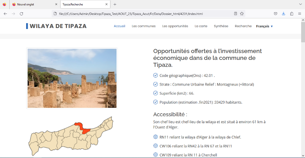Open the Firefox downloads panel
Image resolution: width=305 pixels, height=158 pixels.
pyautogui.click(x=283, y=14)
